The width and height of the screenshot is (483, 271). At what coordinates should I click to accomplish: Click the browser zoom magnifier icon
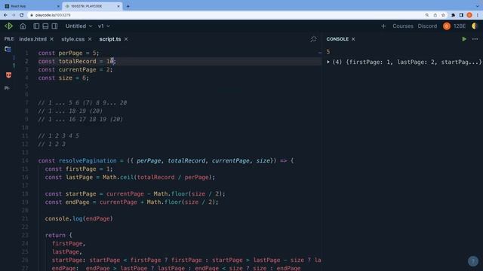pyautogui.click(x=427, y=15)
